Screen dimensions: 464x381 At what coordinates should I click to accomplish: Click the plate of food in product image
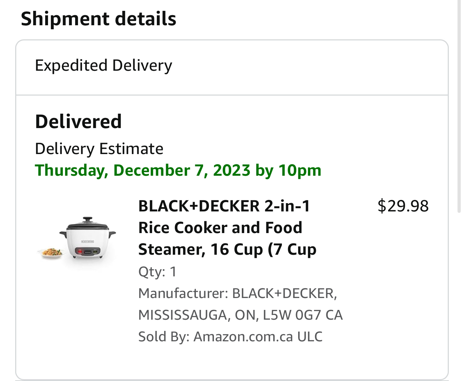(52, 252)
